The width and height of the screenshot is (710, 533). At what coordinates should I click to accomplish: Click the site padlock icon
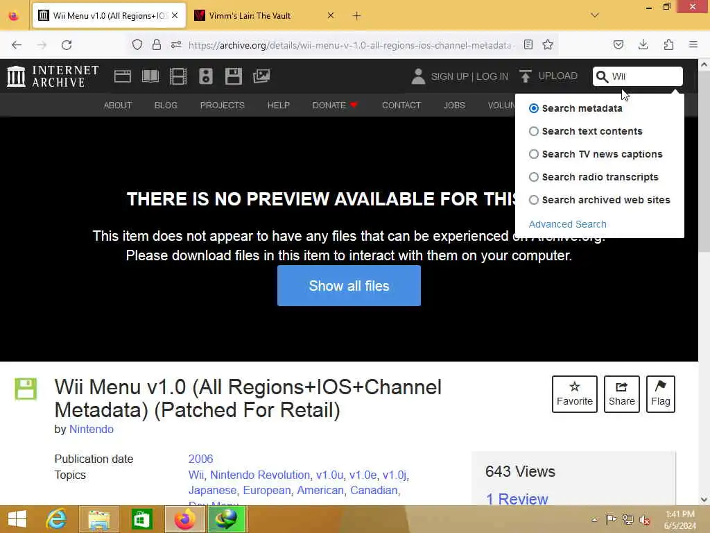pos(157,44)
